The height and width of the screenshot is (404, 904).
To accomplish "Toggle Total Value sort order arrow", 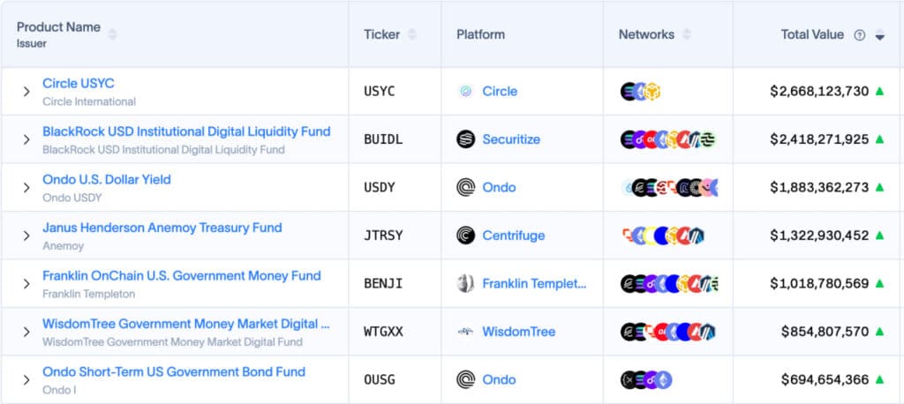I will click(x=879, y=36).
